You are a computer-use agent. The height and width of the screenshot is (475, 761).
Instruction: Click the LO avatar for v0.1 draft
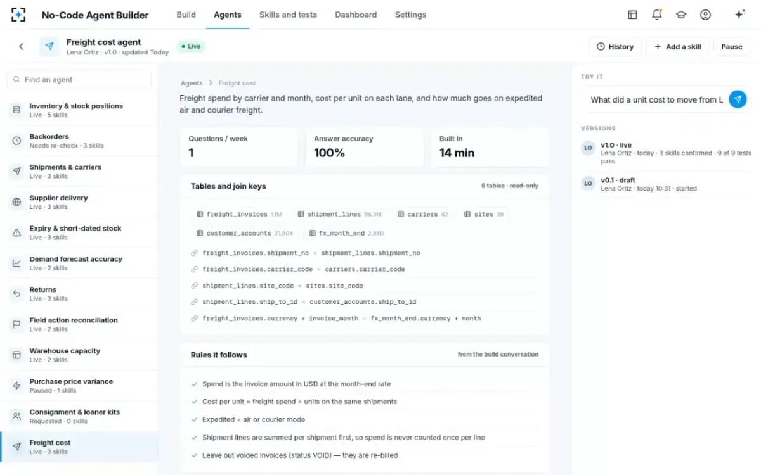coord(588,184)
